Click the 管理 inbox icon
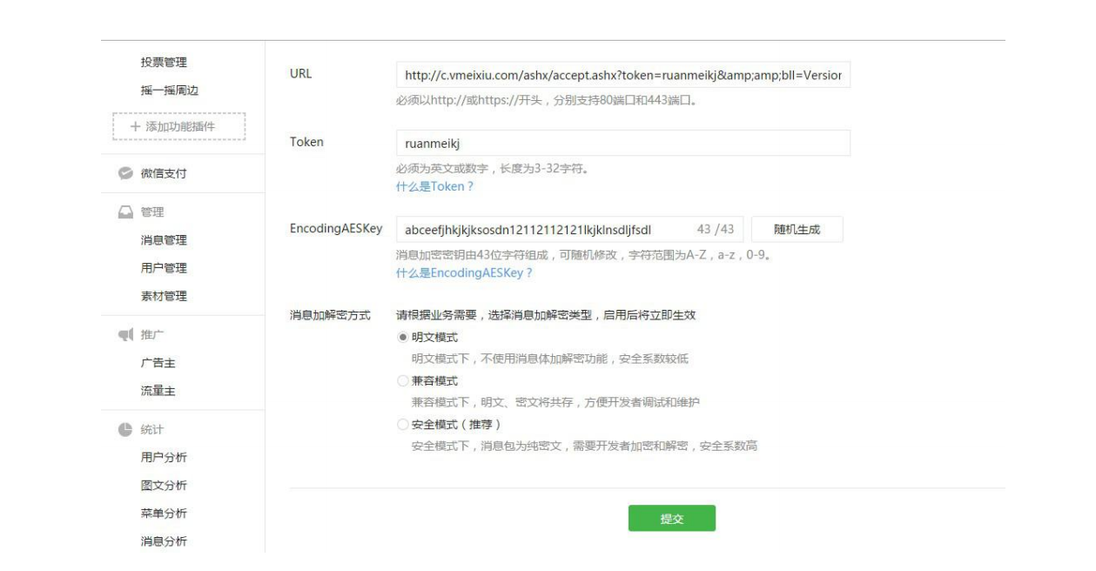The height and width of the screenshot is (571, 1096). tap(124, 212)
